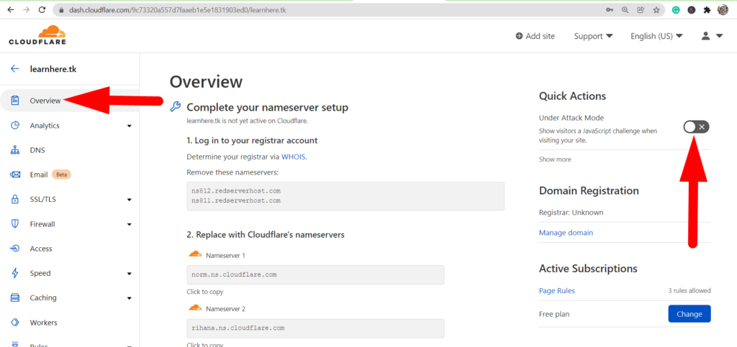737x347 pixels.
Task: Click the Change plan button
Action: pyautogui.click(x=689, y=314)
